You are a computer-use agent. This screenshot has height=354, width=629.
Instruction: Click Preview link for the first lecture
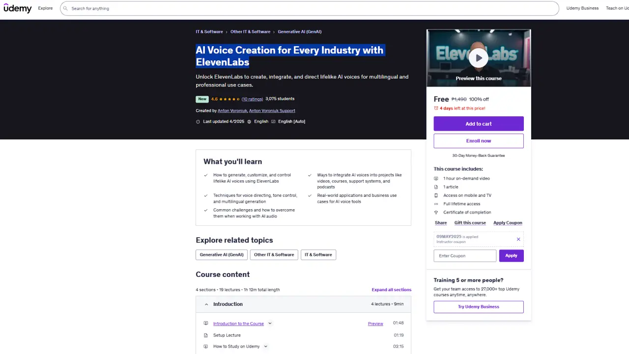[375, 324]
